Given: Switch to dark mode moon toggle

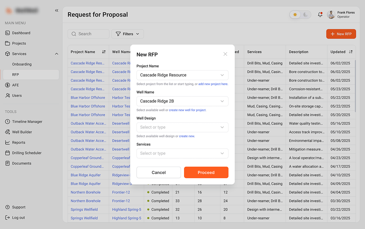Looking at the screenshot, I should tap(306, 15).
